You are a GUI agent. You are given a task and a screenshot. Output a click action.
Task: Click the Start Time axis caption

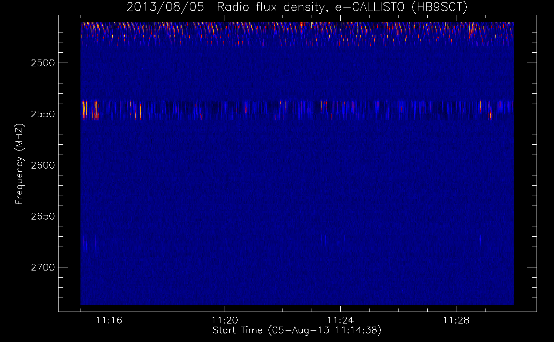pos(297,330)
